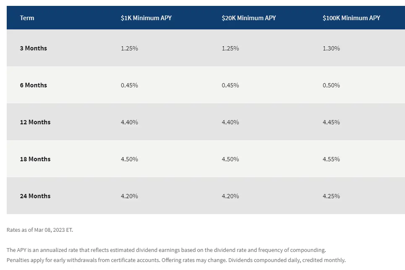Select the $1K APY rate for 6 Months
This screenshot has width=405, height=270.
(129, 85)
